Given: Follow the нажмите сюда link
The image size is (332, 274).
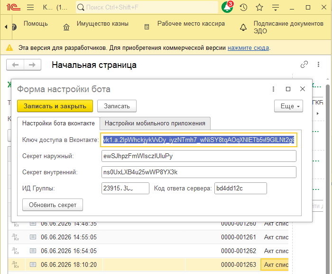Looking at the screenshot, I should click(x=248, y=48).
